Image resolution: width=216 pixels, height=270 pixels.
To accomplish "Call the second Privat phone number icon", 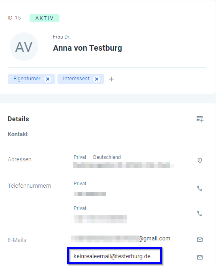I will click(x=200, y=214).
